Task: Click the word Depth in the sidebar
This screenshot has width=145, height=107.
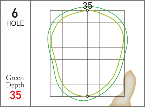Action: click(x=15, y=85)
